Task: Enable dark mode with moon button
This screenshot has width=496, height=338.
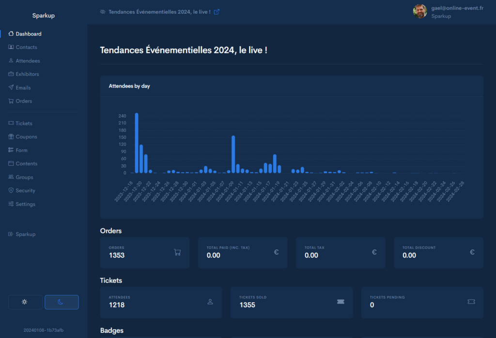Action: 62,302
